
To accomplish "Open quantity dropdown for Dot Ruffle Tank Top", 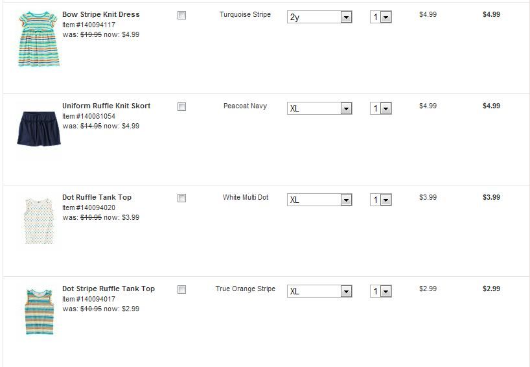I will pyautogui.click(x=381, y=200).
